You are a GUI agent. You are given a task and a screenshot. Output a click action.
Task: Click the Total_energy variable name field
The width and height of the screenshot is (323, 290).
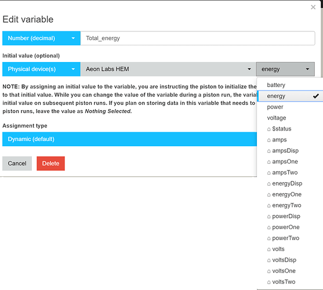198,38
